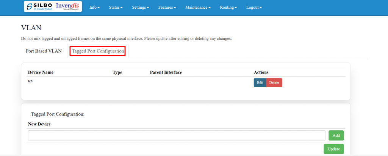
Task: Click the Update button
Action: [333, 149]
